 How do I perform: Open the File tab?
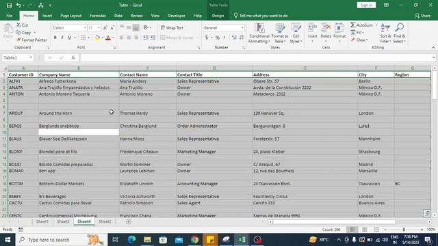click(x=9, y=16)
